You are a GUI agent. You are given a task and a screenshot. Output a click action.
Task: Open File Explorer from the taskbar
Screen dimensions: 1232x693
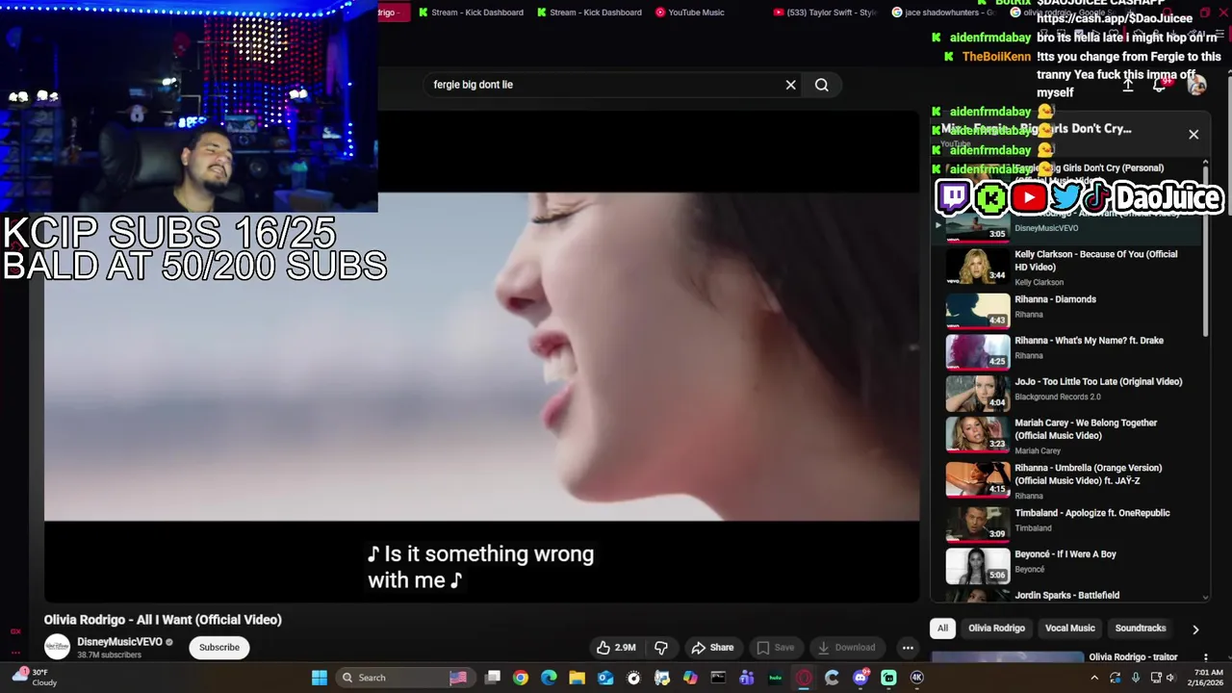[x=577, y=678]
